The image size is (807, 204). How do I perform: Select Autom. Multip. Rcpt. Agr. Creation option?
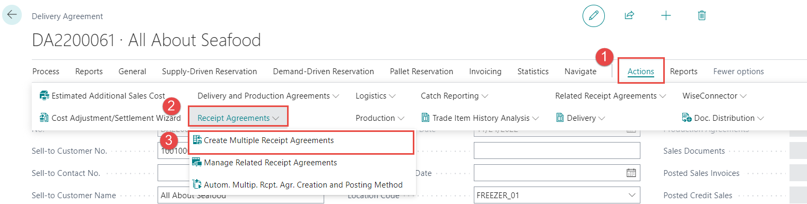point(297,185)
